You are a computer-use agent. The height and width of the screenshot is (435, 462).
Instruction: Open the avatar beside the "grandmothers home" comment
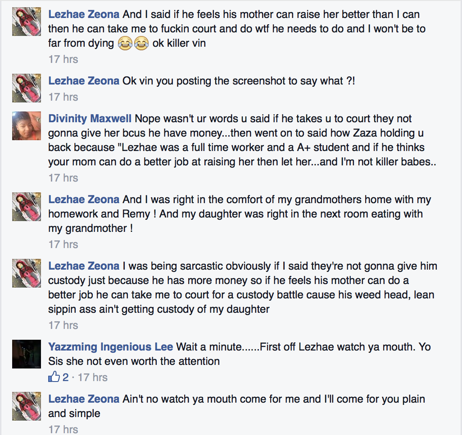click(x=27, y=207)
